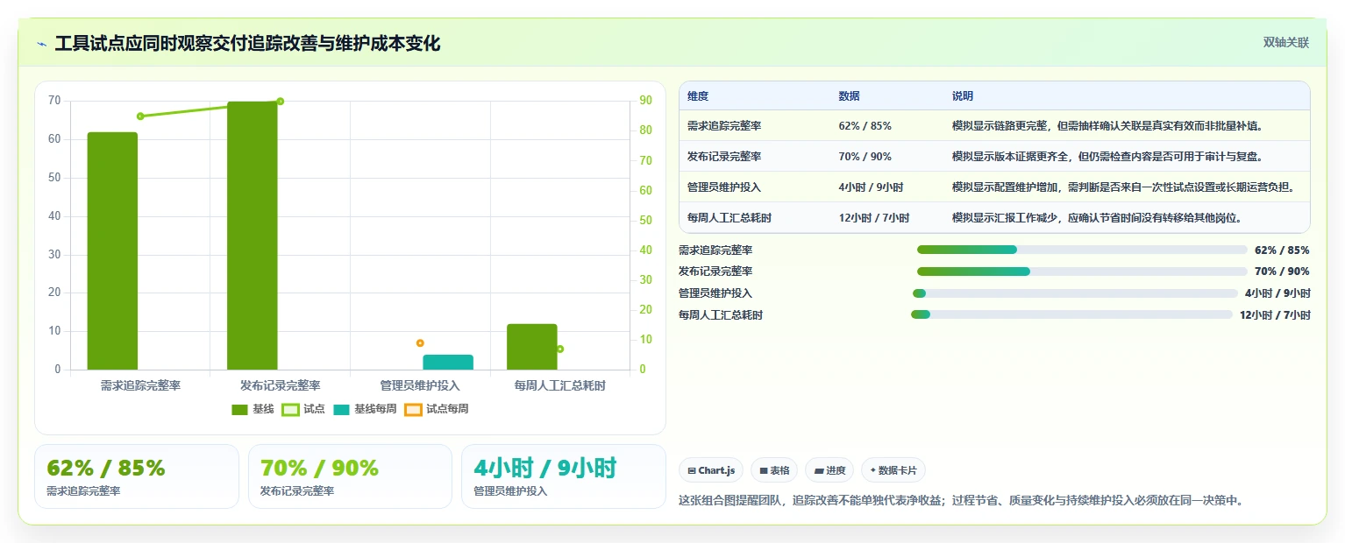Viewport: 1345px width, 543px height.
Task: Click the 表格 tag
Action: click(x=774, y=470)
